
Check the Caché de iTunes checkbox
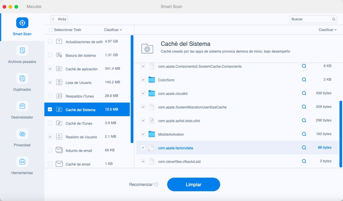(50, 123)
